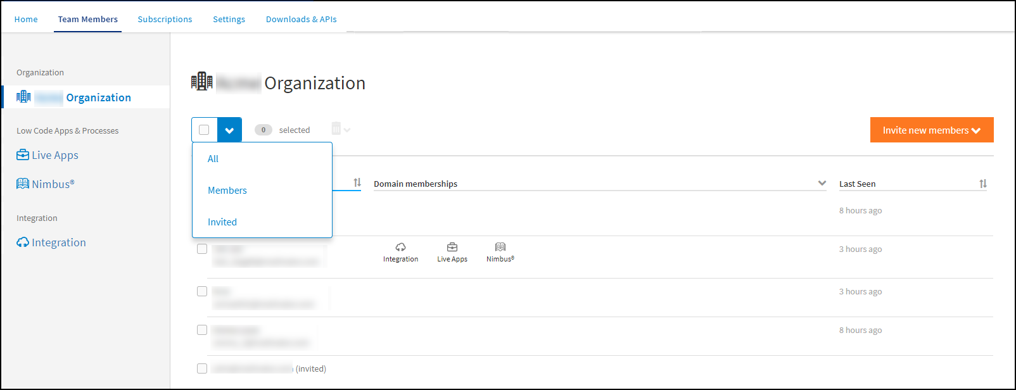Expand the Domain memberships filter chevron
The image size is (1016, 390).
click(x=822, y=183)
